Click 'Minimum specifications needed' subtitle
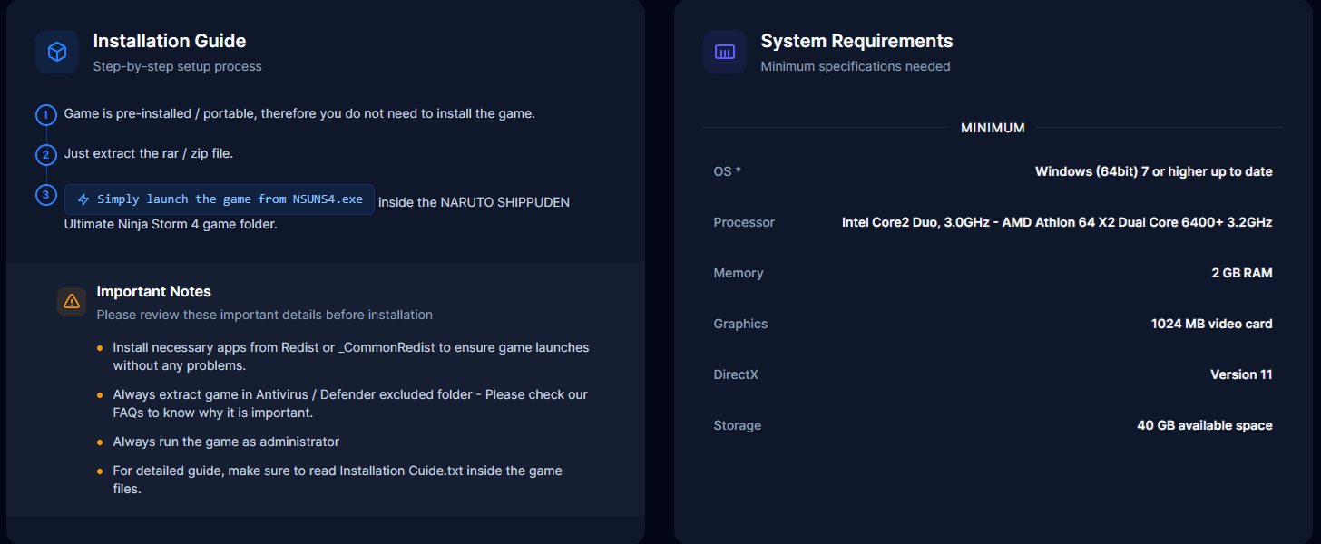 pos(856,66)
